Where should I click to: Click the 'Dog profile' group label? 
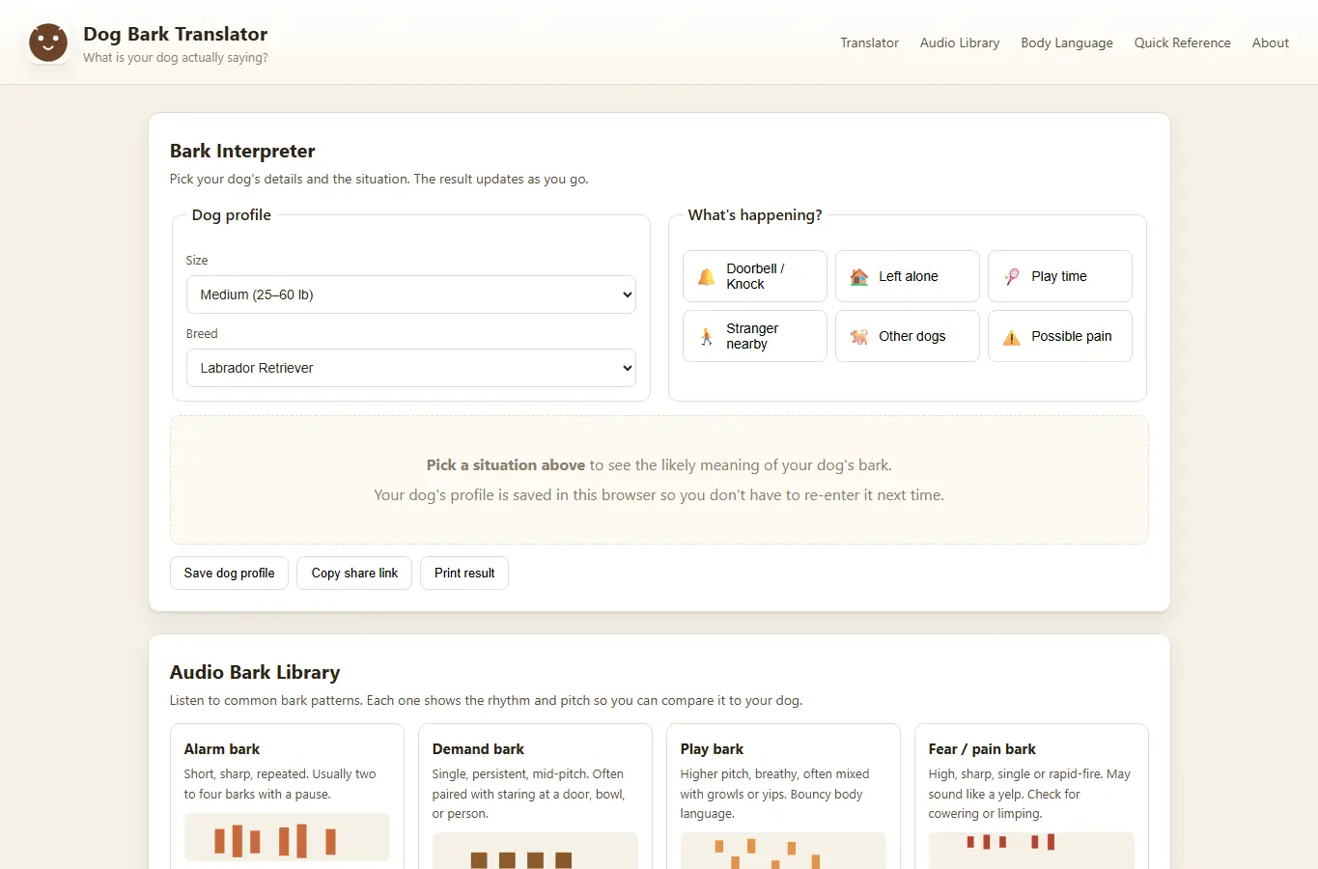pyautogui.click(x=232, y=215)
